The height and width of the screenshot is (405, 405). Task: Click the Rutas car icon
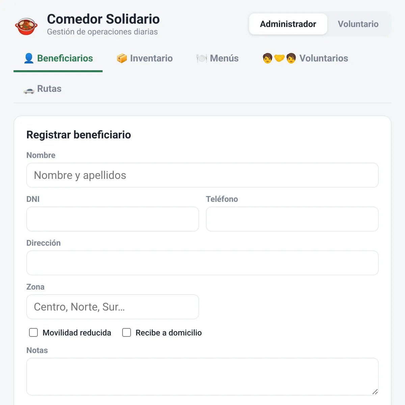[29, 89]
